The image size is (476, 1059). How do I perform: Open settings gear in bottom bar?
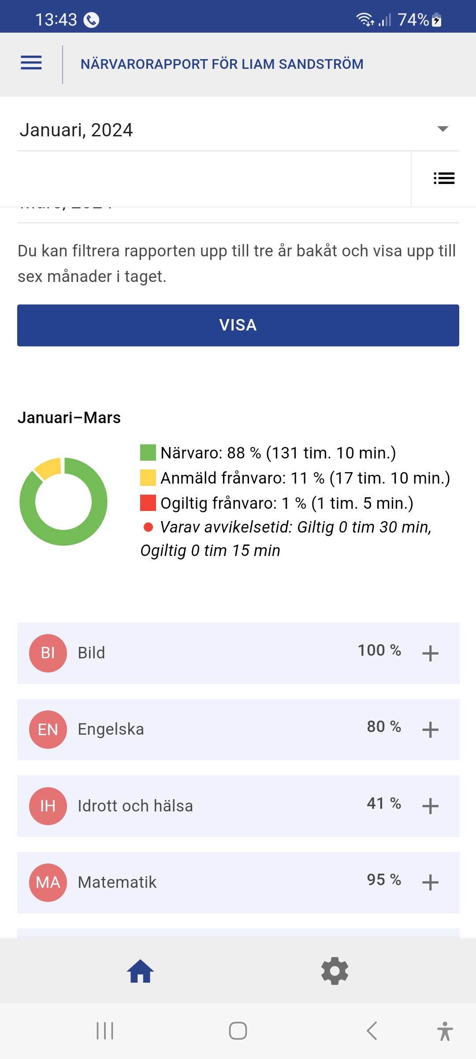(x=335, y=971)
